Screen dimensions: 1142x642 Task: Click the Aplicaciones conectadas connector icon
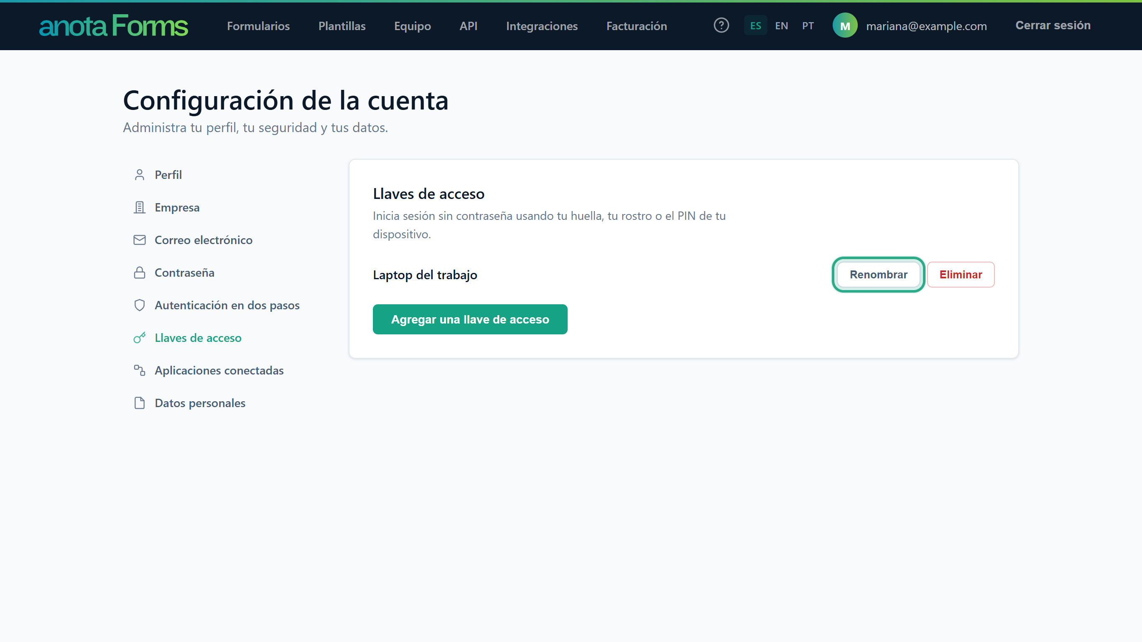[140, 370]
